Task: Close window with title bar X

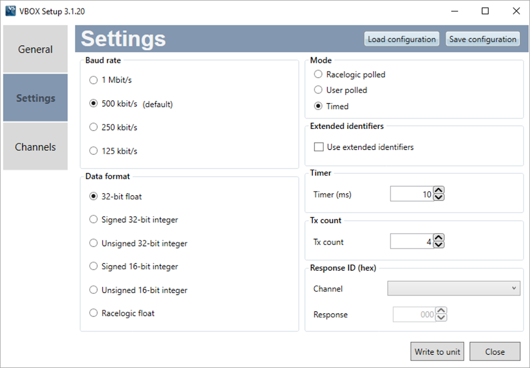Action: tap(516, 11)
